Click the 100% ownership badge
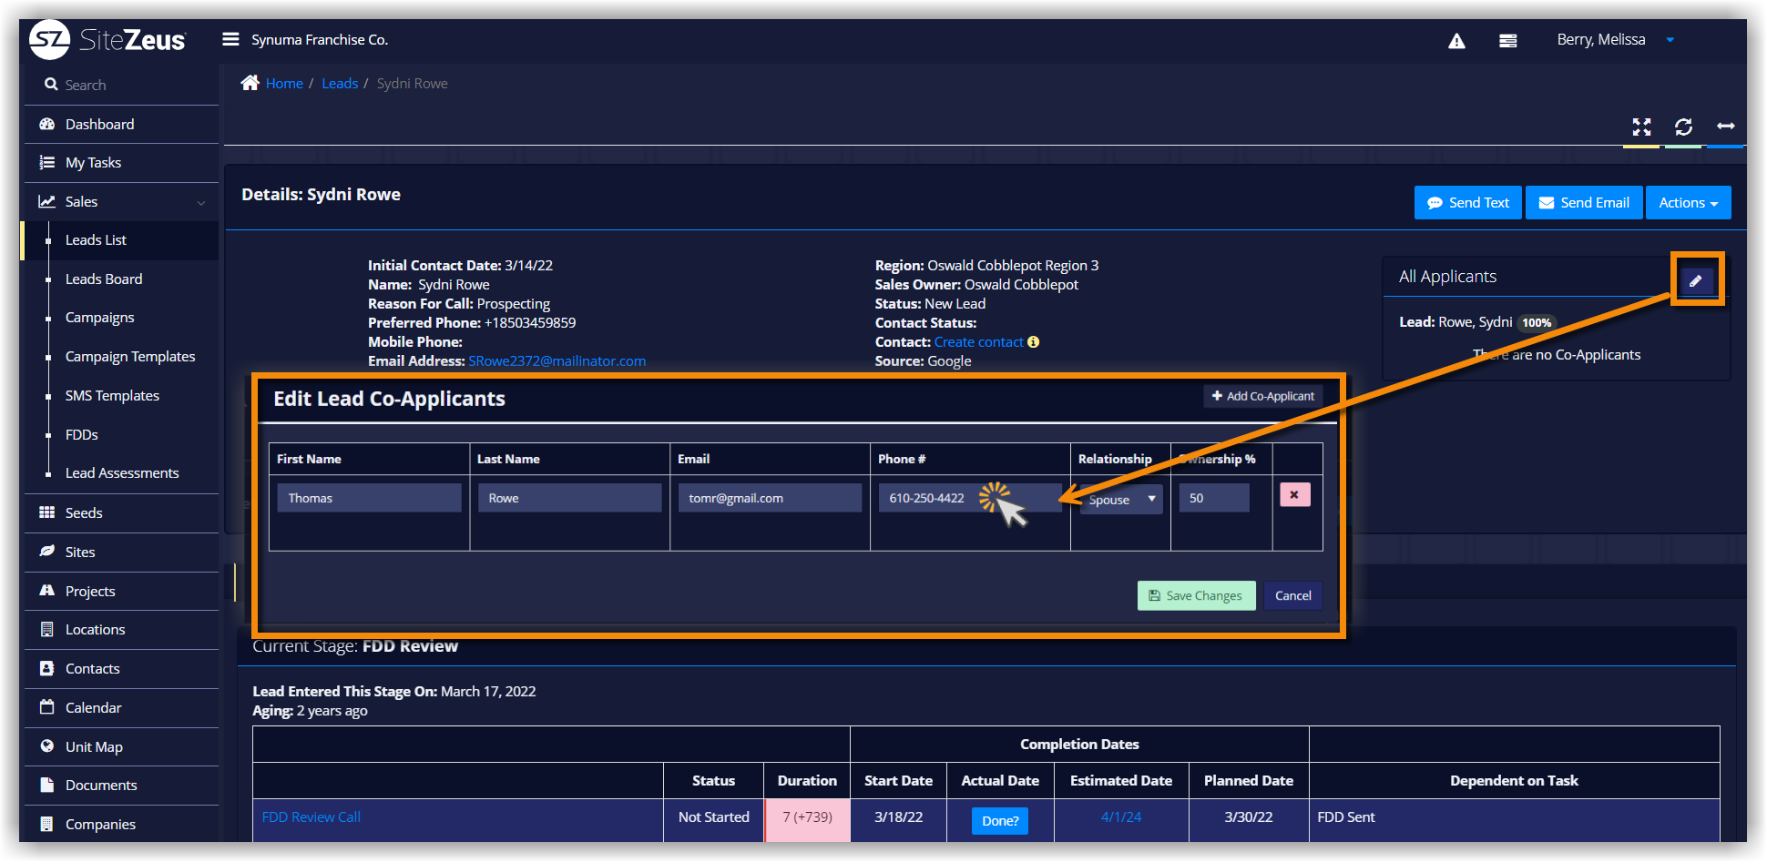The width and height of the screenshot is (1767, 862). coord(1537,323)
